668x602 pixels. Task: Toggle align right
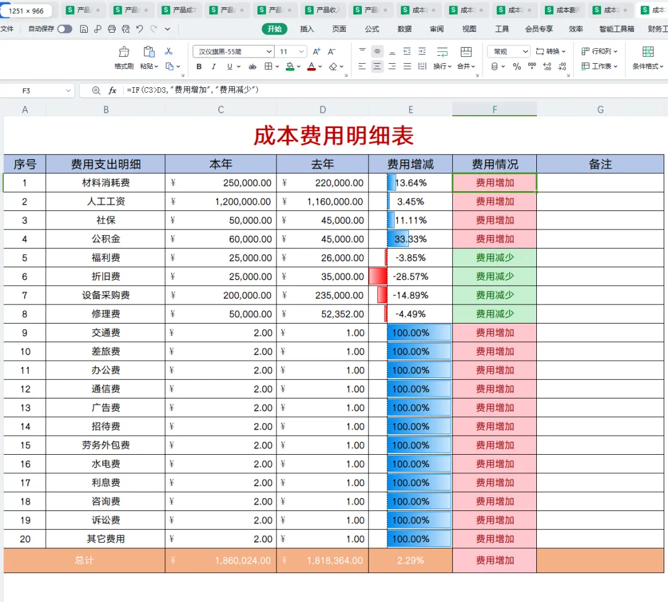[392, 66]
